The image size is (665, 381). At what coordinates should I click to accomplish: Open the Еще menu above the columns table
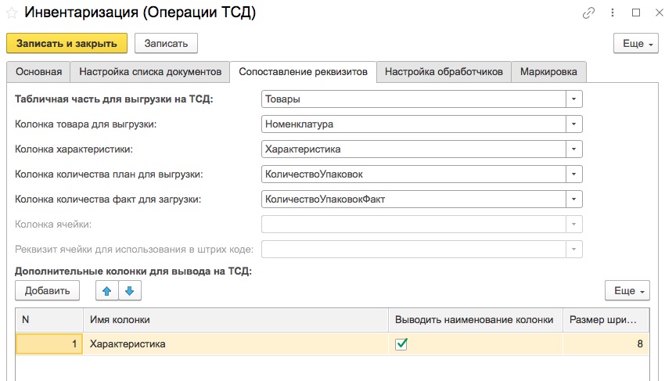627,290
